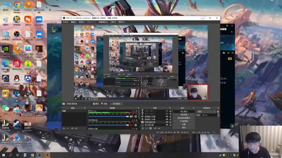
Task: Click 停止推流 to stop streaming
Action: (184, 111)
